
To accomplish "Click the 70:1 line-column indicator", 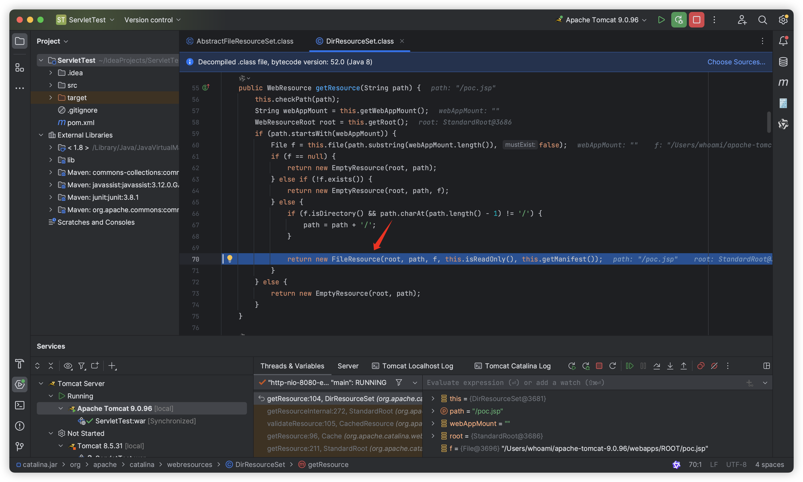I will [x=695, y=464].
